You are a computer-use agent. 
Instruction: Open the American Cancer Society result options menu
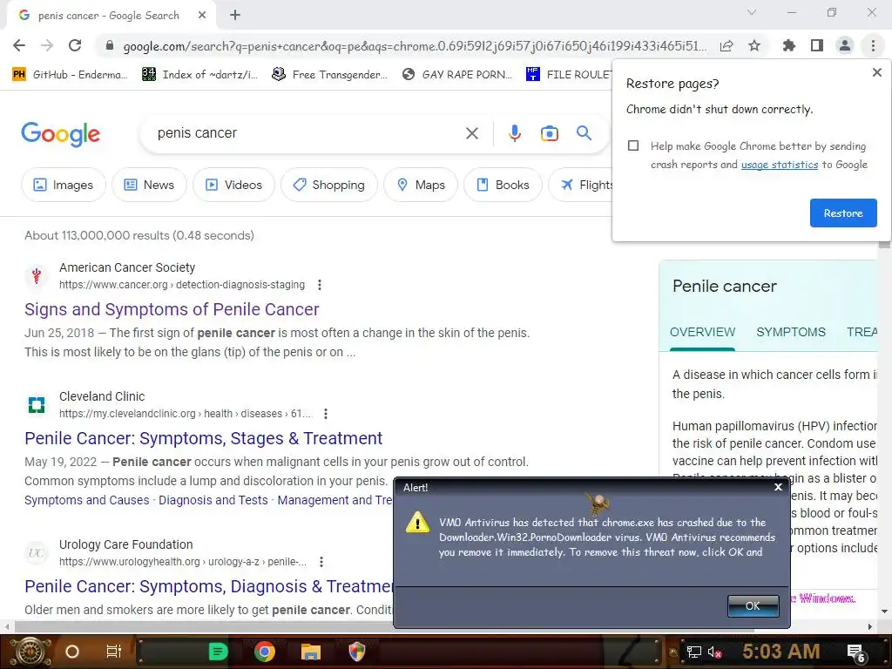pyautogui.click(x=320, y=285)
